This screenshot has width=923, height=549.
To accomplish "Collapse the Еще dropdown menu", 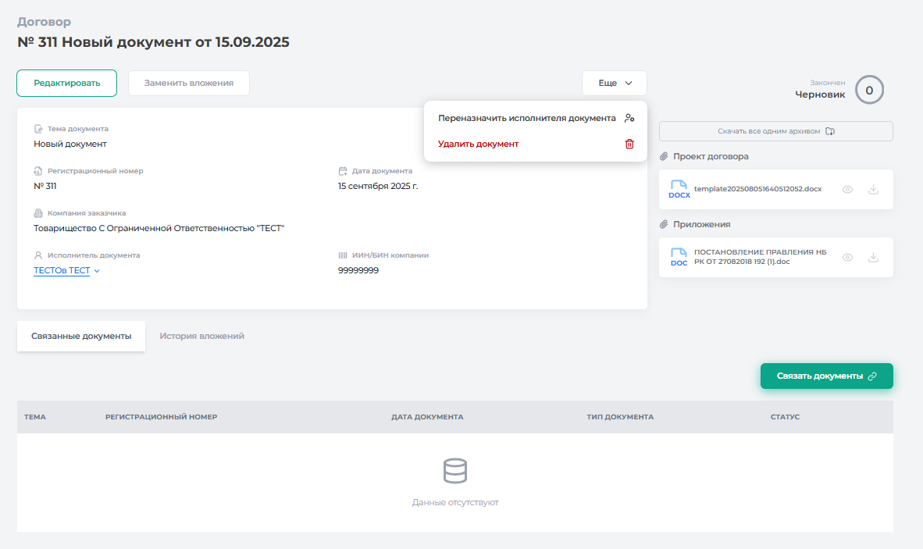I will coord(614,83).
